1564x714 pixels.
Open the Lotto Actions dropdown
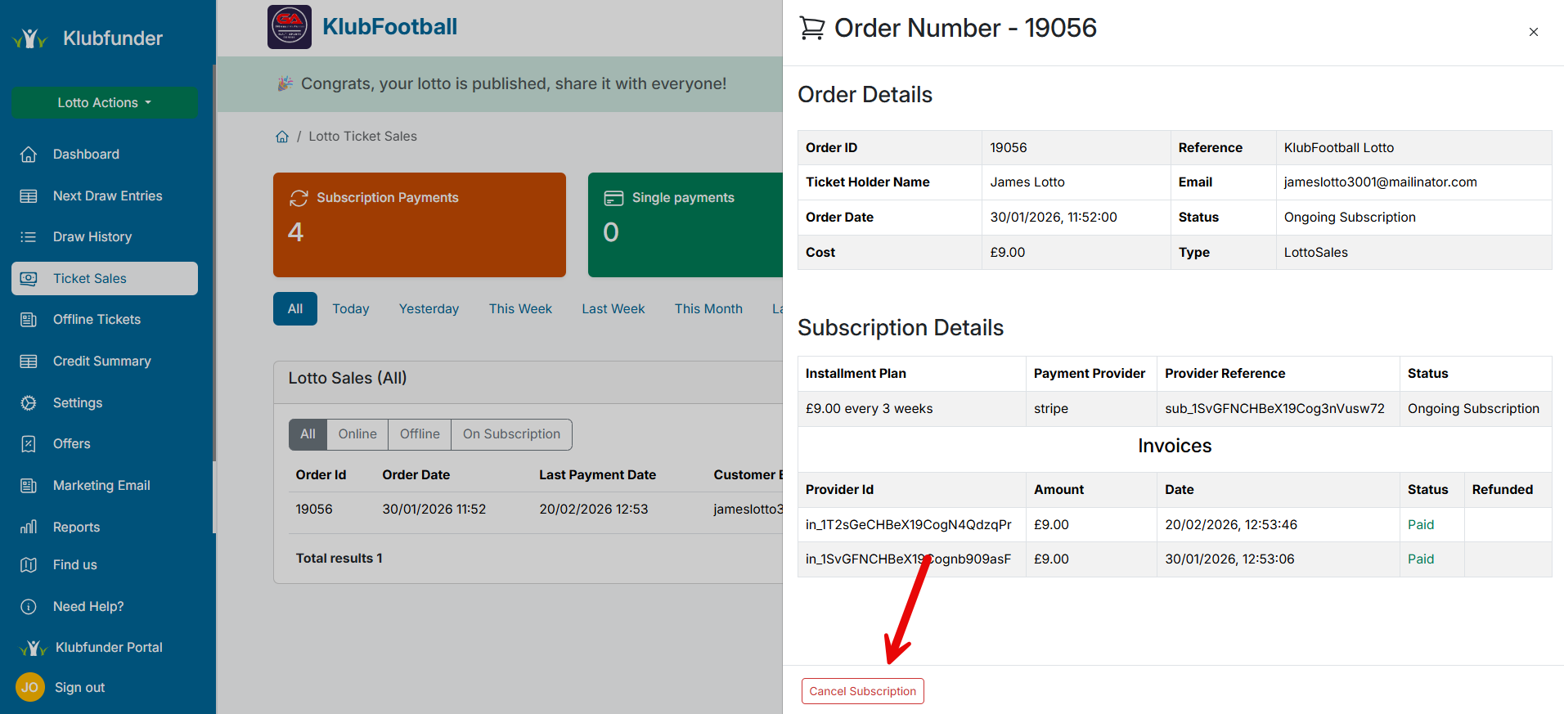pos(105,103)
